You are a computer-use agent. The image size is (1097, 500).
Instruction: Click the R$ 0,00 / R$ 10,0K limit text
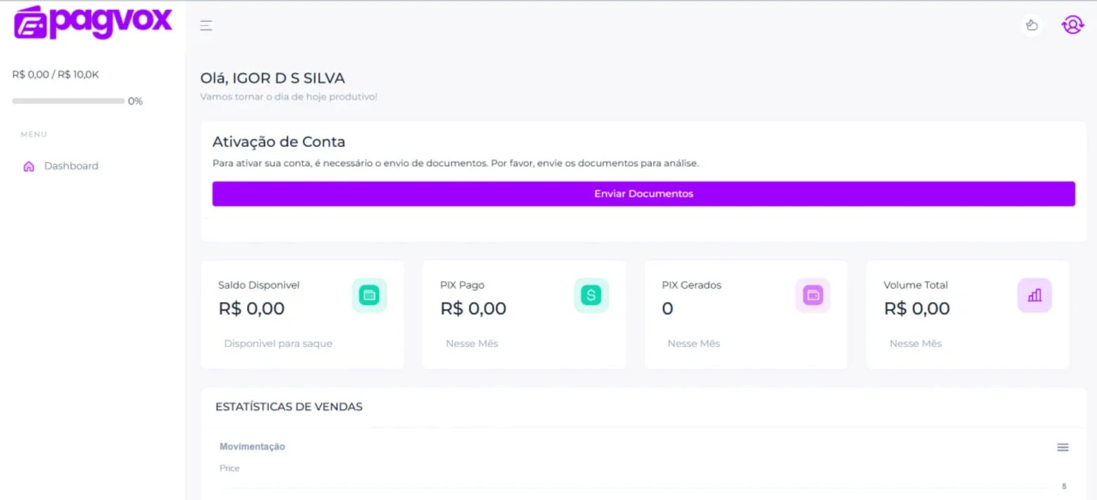(x=56, y=74)
